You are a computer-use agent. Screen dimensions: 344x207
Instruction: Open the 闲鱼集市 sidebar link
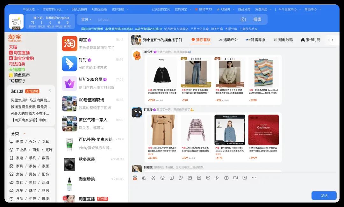(19, 75)
